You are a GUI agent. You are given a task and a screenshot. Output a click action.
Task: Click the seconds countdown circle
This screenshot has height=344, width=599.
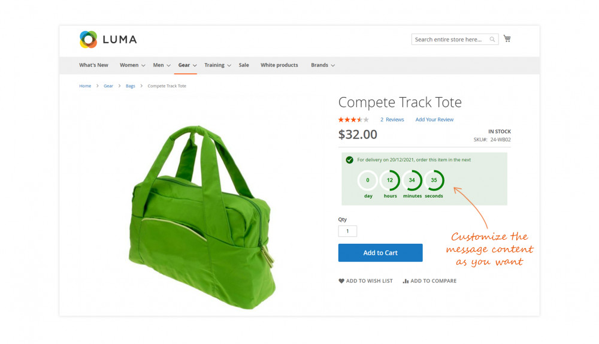coord(434,180)
